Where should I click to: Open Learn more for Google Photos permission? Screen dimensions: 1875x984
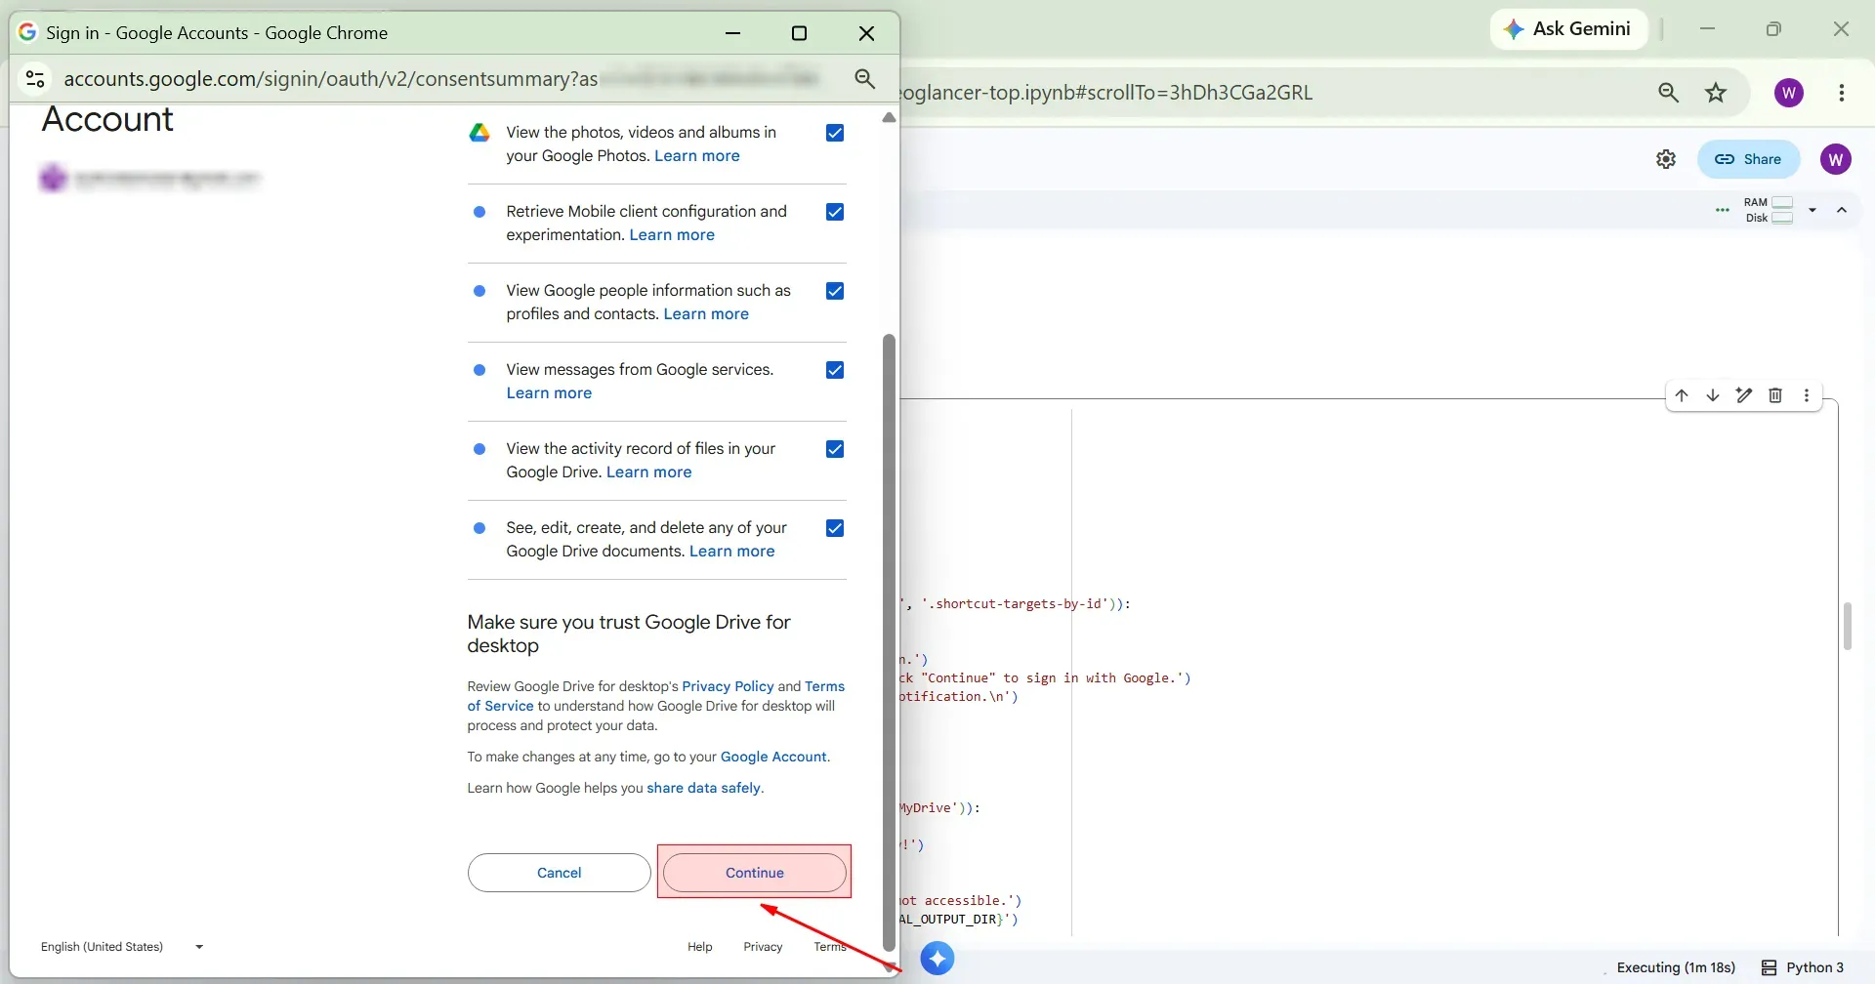click(697, 156)
